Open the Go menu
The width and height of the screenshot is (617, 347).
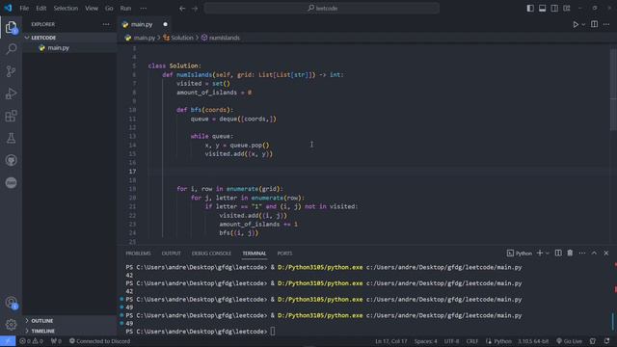(109, 9)
